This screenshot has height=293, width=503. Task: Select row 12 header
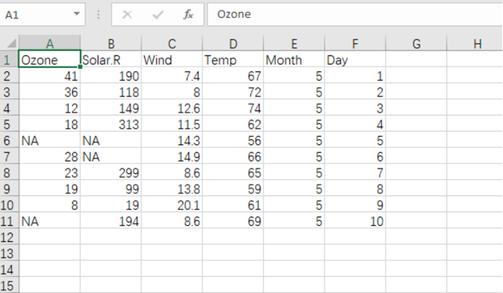(x=10, y=237)
